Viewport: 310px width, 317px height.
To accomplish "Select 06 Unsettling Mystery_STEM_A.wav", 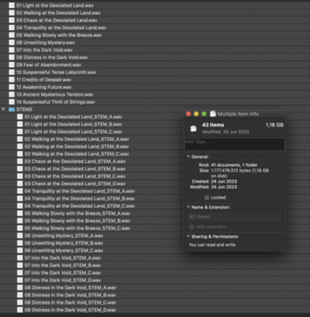I will tap(64, 236).
